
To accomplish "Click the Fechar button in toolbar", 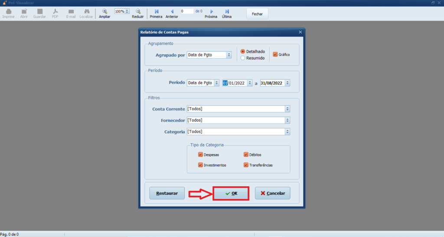I will click(257, 14).
